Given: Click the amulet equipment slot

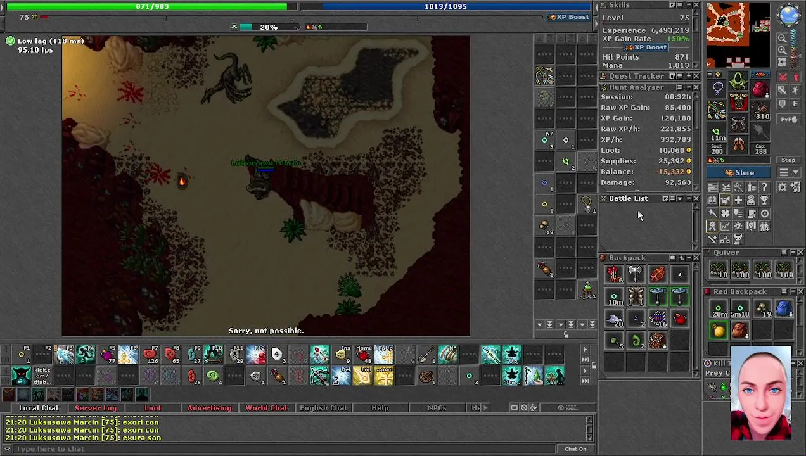Looking at the screenshot, I should pyautogui.click(x=717, y=88).
